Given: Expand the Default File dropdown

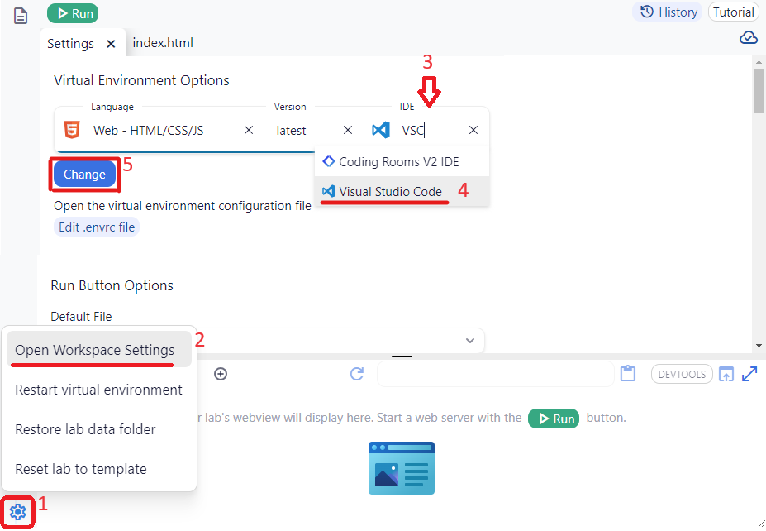Looking at the screenshot, I should 469,340.
